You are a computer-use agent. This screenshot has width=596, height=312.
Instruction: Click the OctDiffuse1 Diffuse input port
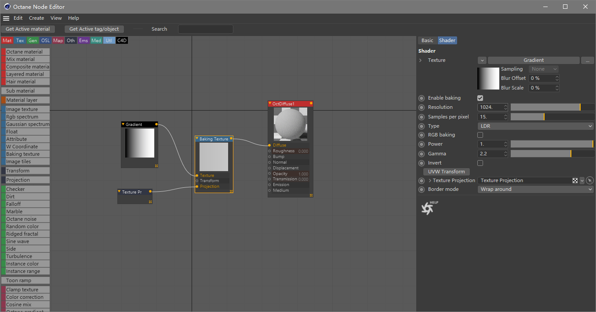click(269, 145)
